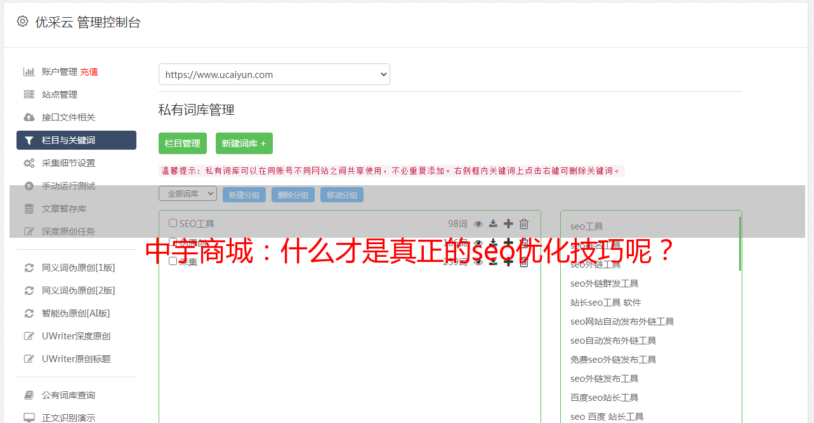Screen dimensions: 814x423
Task: Click the play icon for 手动运行测试
Action: tap(29, 186)
